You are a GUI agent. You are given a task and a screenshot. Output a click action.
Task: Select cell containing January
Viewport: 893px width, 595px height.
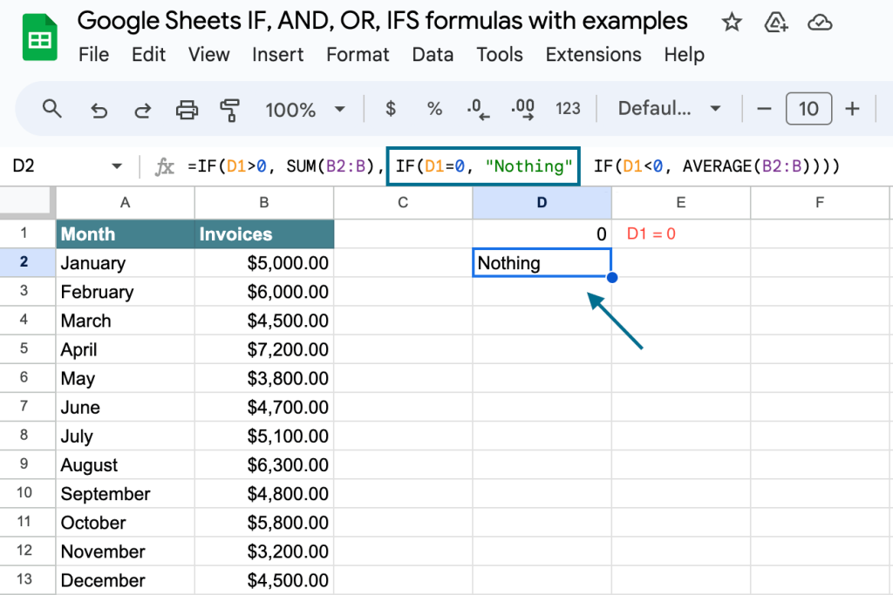click(x=126, y=263)
